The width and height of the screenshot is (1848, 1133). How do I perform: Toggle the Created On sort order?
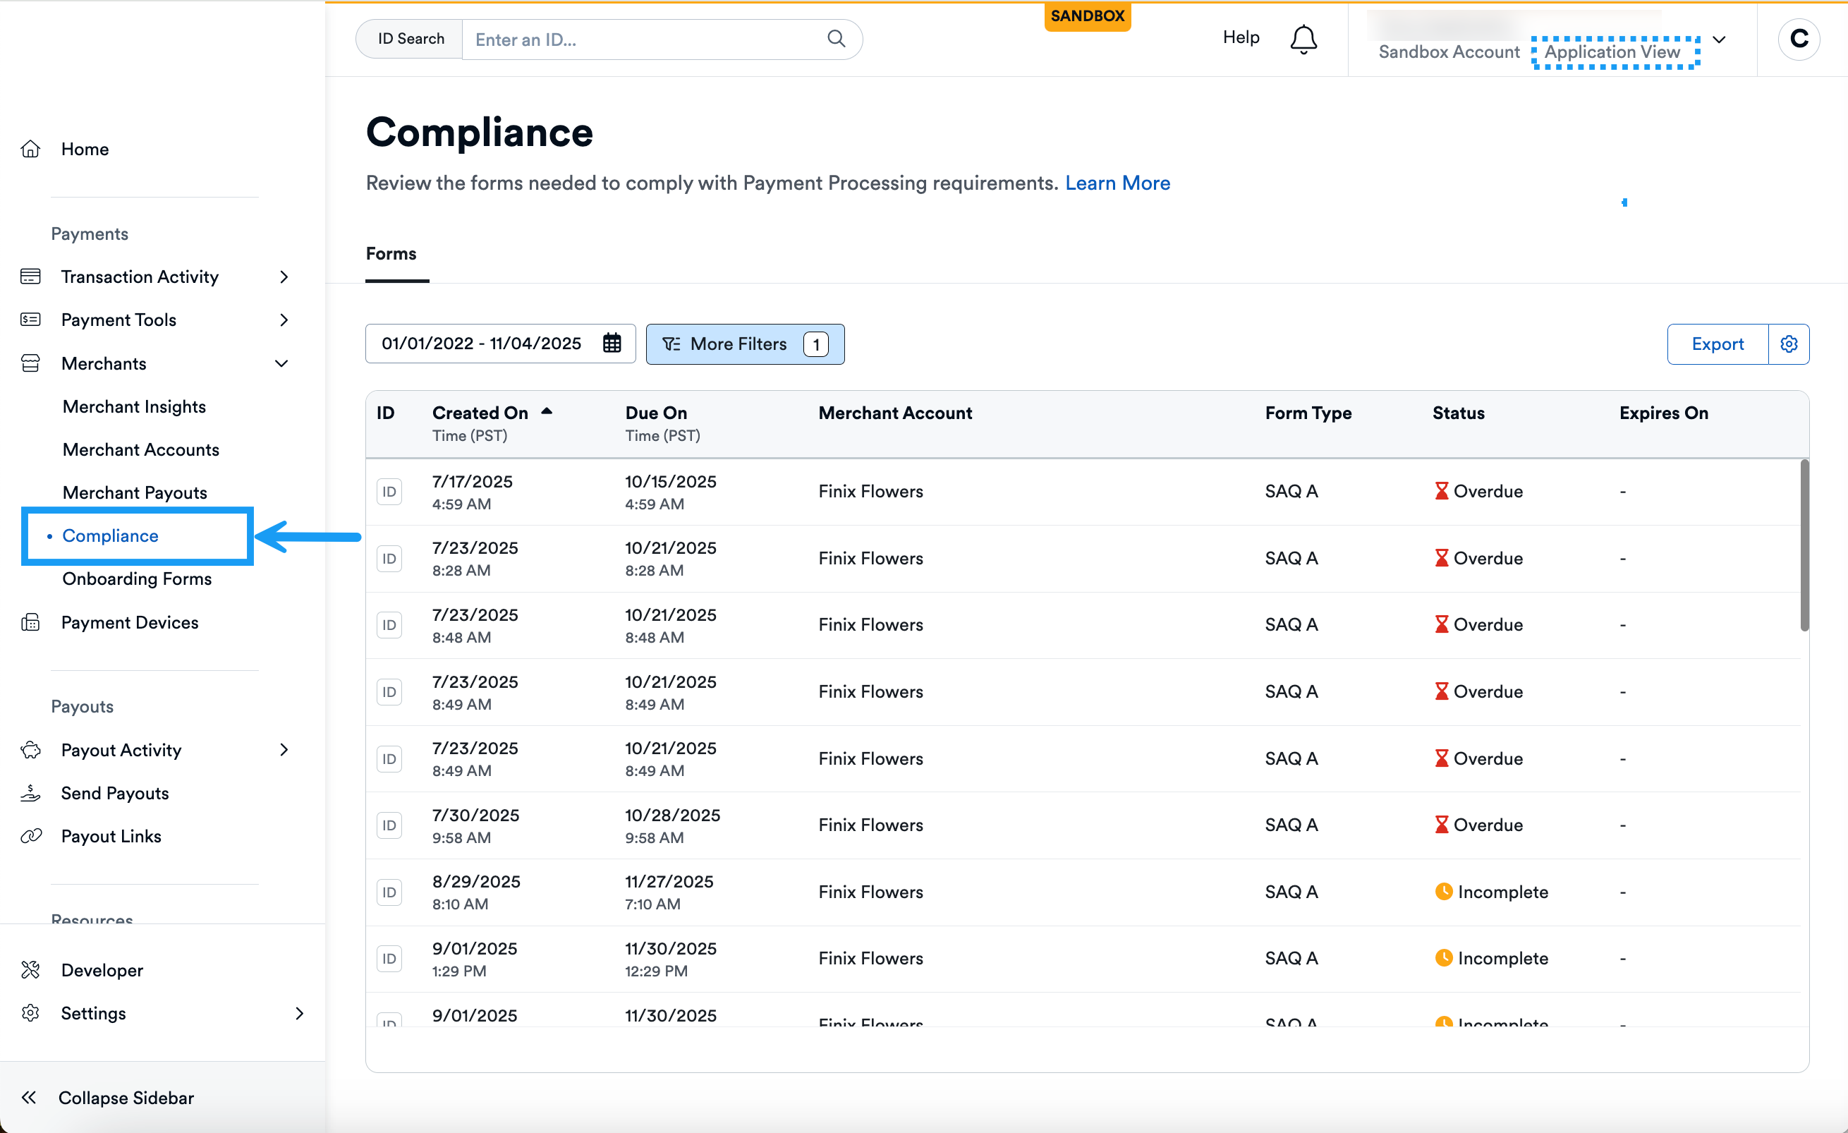[x=548, y=411]
